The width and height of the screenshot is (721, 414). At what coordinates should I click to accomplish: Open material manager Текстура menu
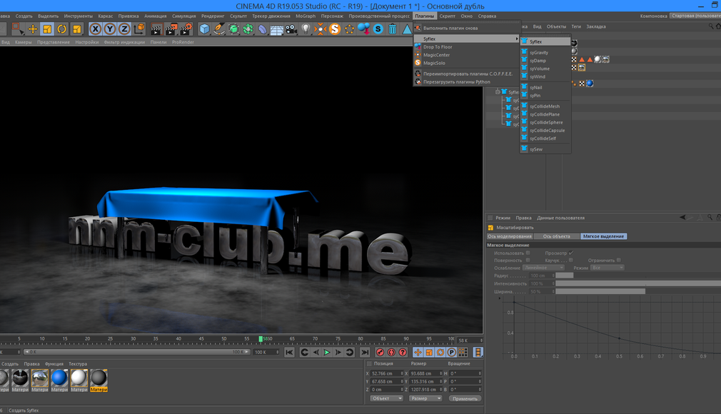click(78, 364)
